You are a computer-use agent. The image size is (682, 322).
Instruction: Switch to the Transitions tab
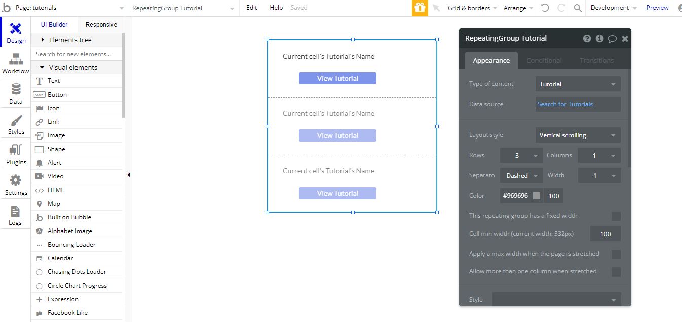[x=596, y=60]
